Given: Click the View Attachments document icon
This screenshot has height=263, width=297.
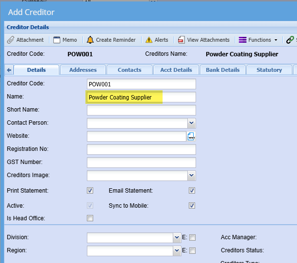Looking at the screenshot, I should tap(181, 40).
